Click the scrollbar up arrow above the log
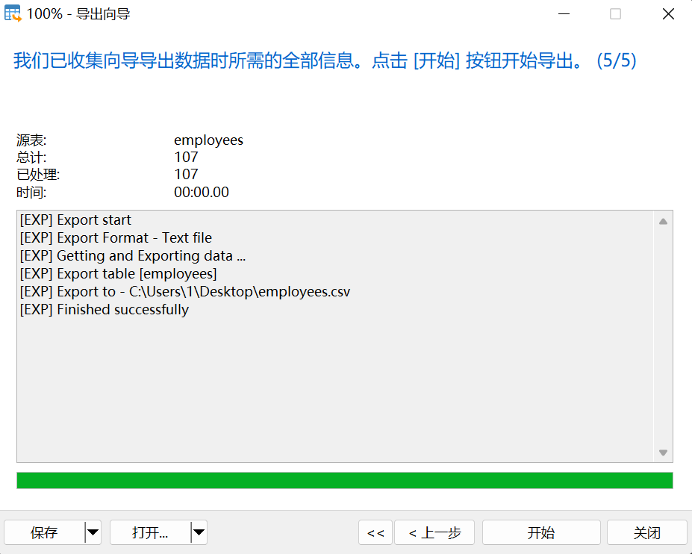The height and width of the screenshot is (554, 692). (x=661, y=220)
